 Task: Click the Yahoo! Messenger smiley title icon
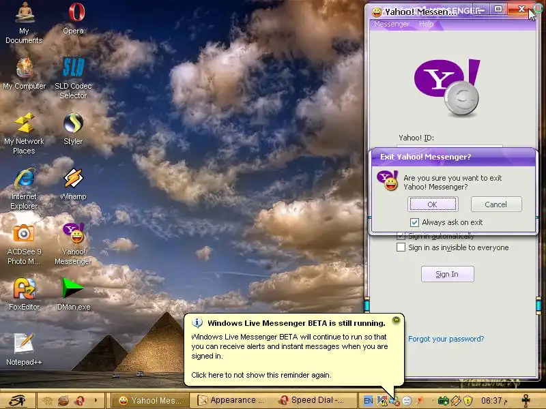pos(377,12)
